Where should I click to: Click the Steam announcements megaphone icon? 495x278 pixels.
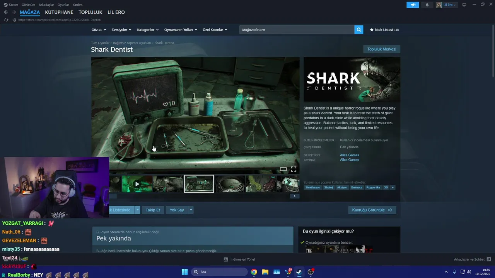(x=413, y=5)
